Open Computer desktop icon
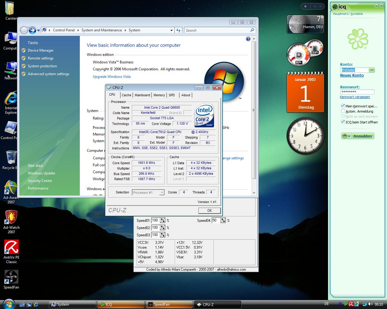 coord(11,41)
